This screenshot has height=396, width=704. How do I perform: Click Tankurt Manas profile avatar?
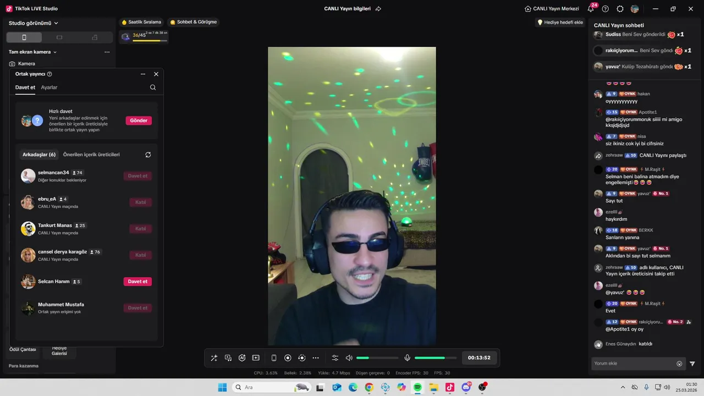tap(28, 229)
